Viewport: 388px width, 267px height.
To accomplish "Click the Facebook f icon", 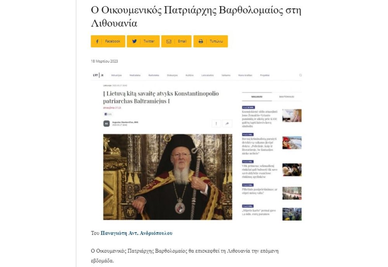I will coord(97,41).
